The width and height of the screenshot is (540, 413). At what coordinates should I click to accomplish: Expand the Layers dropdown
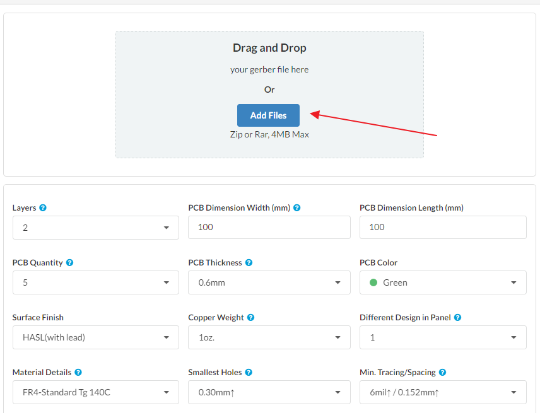click(x=96, y=228)
